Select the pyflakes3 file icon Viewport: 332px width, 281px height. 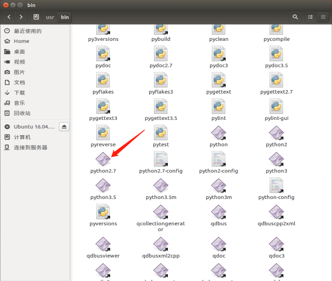pyautogui.click(x=161, y=80)
